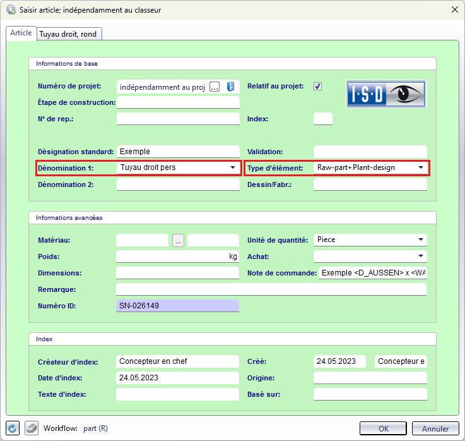Open material browse ellipsis button
Screen dimensions: 465x441
tap(178, 240)
